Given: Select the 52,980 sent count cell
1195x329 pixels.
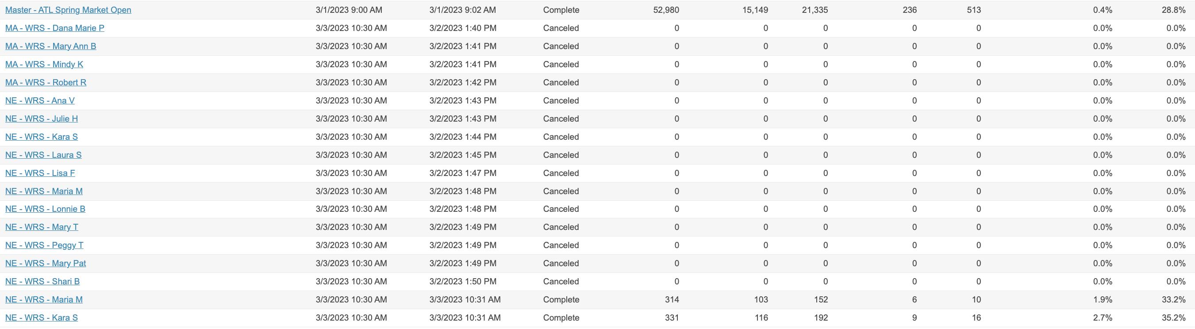Looking at the screenshot, I should click(666, 10).
